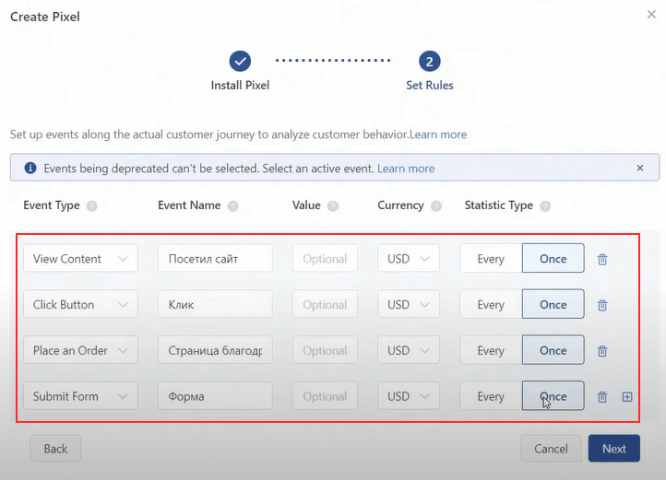Click the Event Type help icon
The height and width of the screenshot is (480, 666).
(91, 206)
